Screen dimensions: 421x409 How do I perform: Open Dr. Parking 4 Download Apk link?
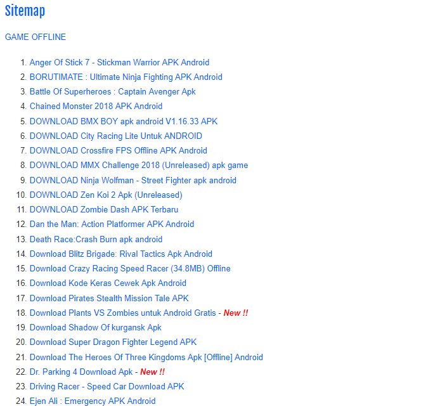point(81,372)
